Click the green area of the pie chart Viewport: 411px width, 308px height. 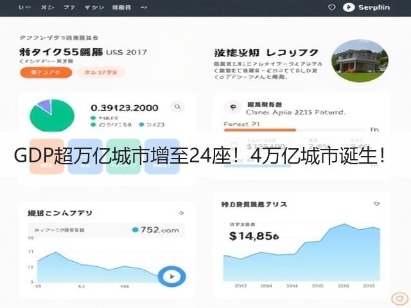[53, 119]
